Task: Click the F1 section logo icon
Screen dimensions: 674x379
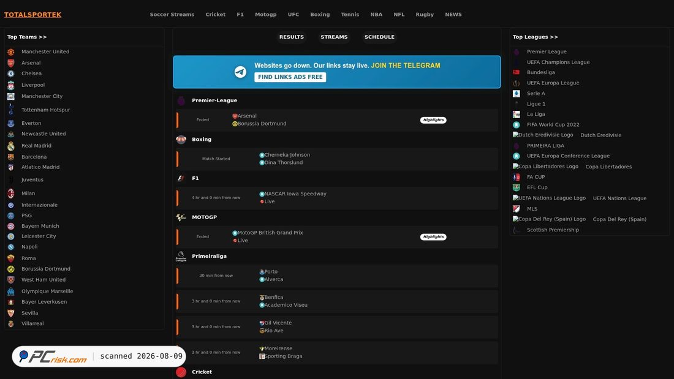Action: [x=181, y=178]
